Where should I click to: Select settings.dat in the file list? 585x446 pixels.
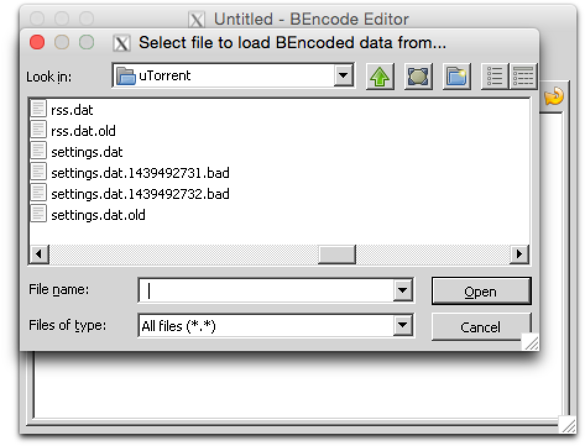point(87,152)
